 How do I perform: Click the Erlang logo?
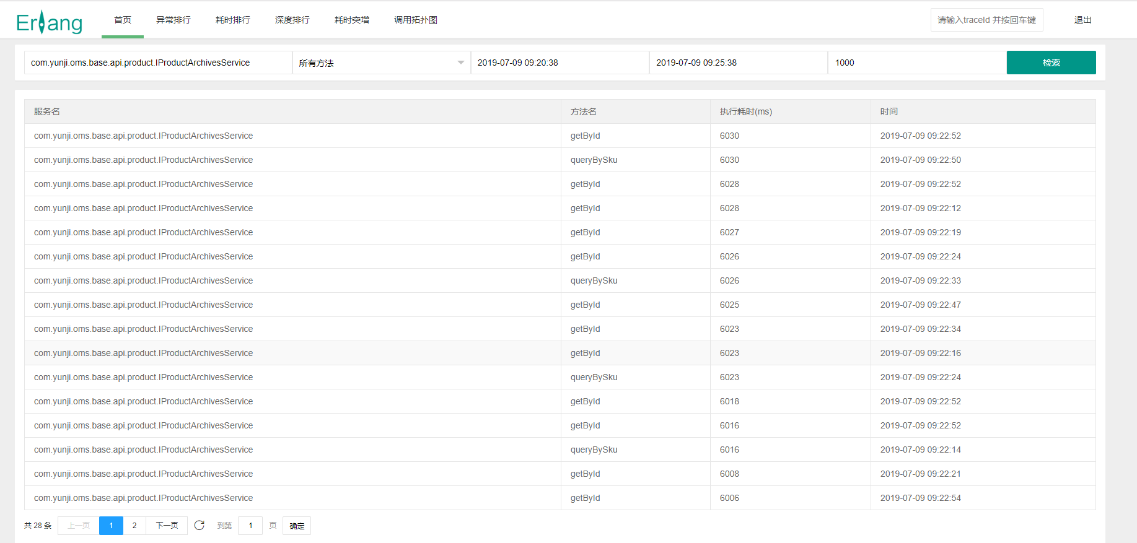click(49, 22)
